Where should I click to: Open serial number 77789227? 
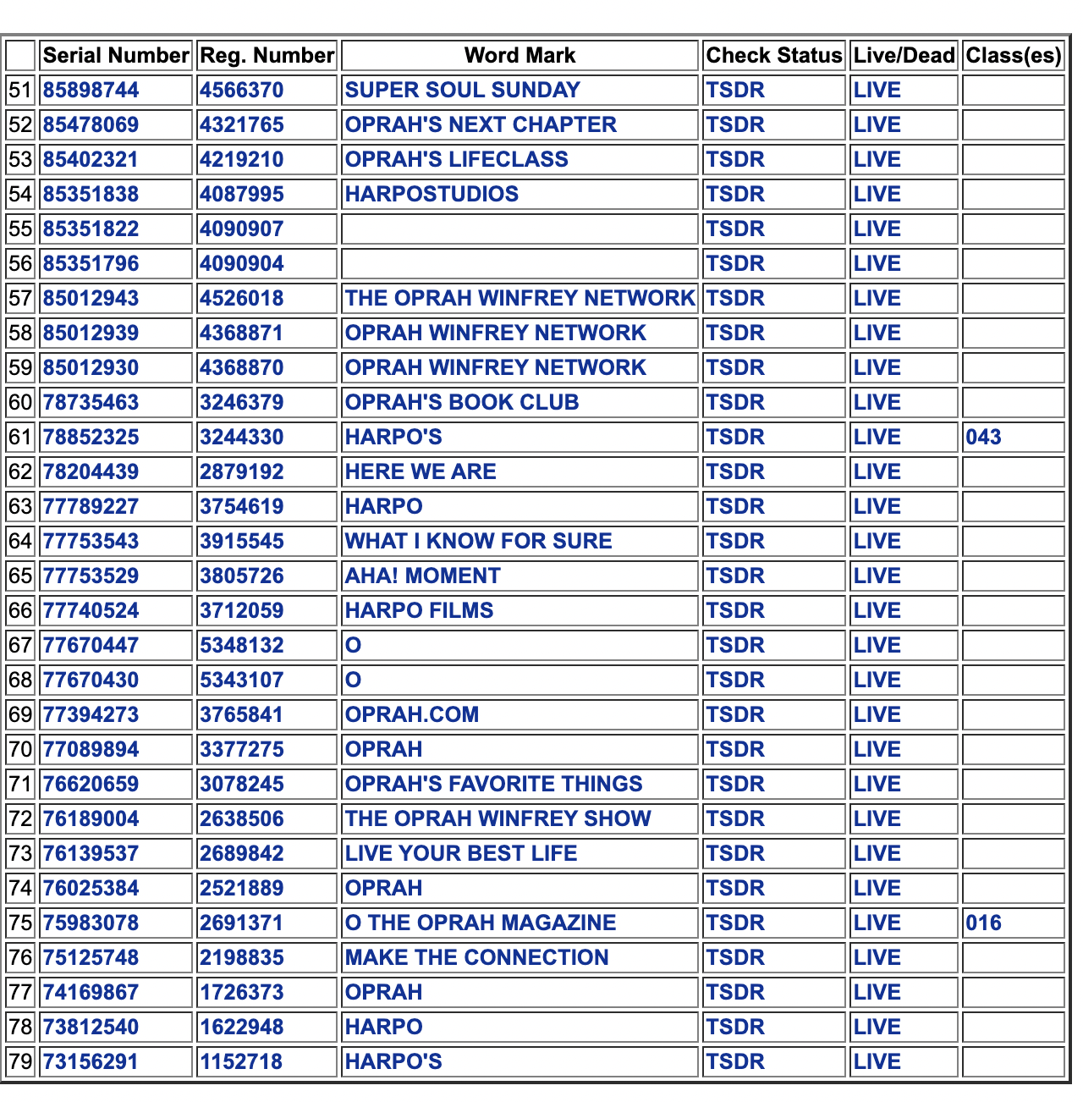(x=91, y=507)
